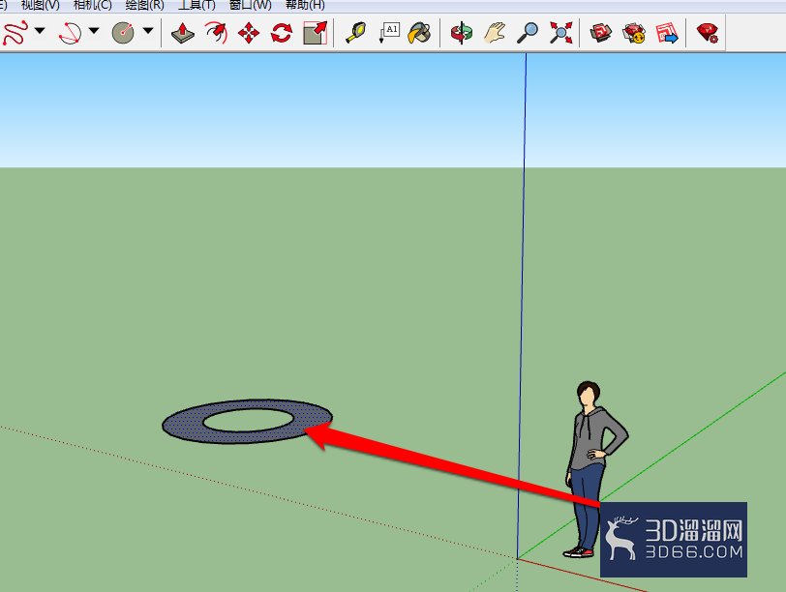
Task: Activate the Scale tool
Action: coord(316,33)
